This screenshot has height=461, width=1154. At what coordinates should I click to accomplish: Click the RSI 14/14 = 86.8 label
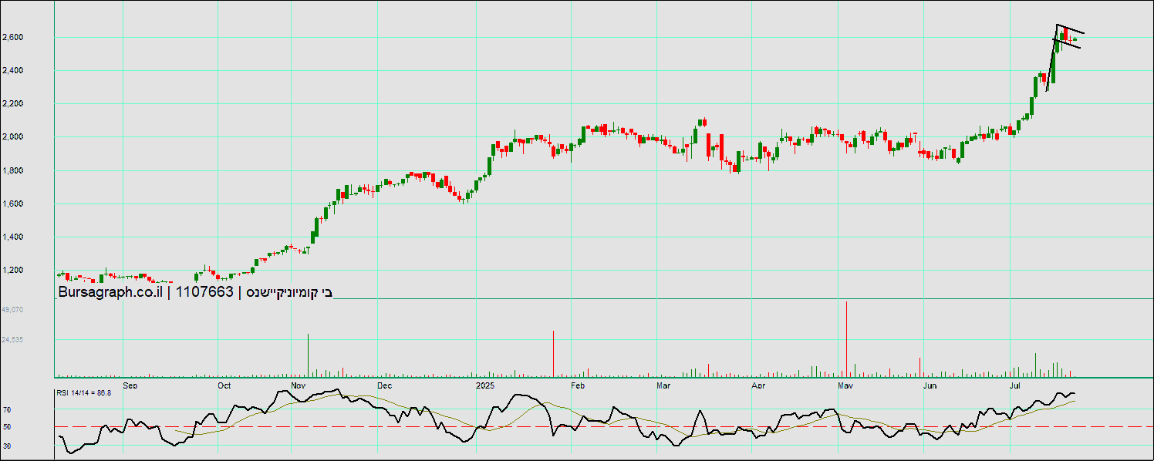[x=83, y=393]
